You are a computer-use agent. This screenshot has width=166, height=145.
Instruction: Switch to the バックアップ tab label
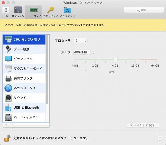click(68, 16)
